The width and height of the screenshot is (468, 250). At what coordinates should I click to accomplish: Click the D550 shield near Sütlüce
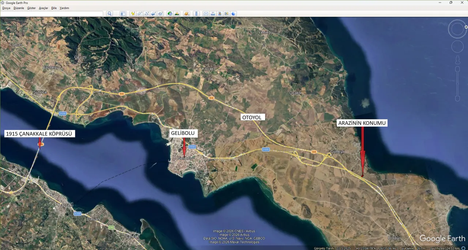point(63,114)
